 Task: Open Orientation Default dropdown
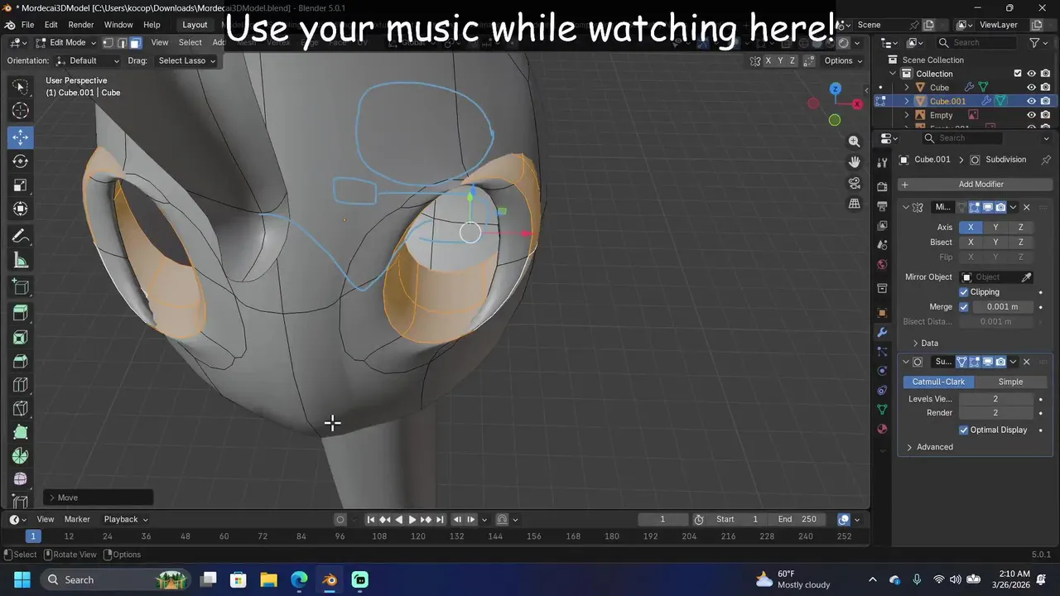[x=87, y=60]
